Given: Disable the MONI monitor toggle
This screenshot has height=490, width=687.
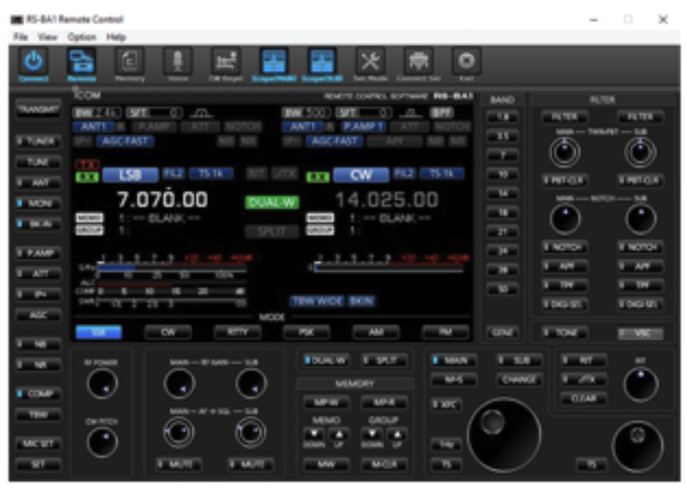Looking at the screenshot, I should pyautogui.click(x=39, y=204).
